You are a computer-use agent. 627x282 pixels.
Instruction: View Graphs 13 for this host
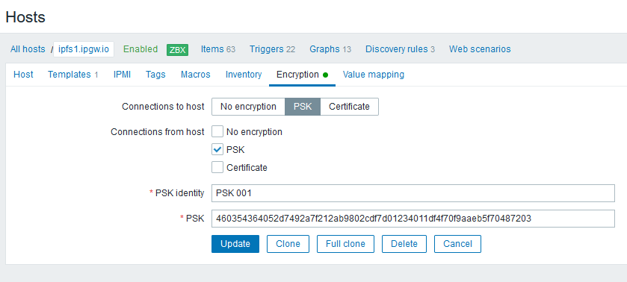pyautogui.click(x=330, y=49)
